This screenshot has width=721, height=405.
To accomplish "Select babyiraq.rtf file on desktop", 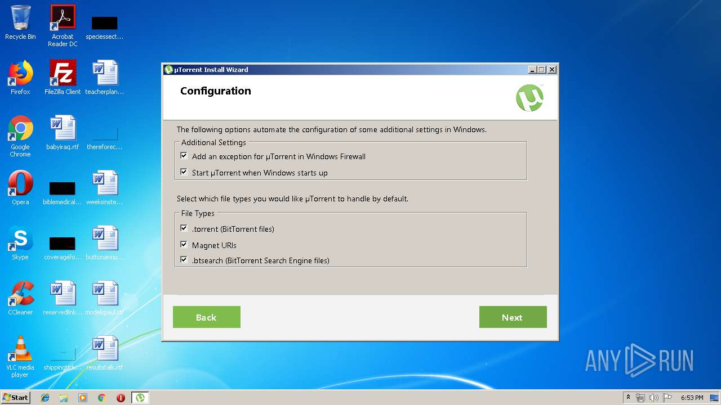I will click(63, 133).
